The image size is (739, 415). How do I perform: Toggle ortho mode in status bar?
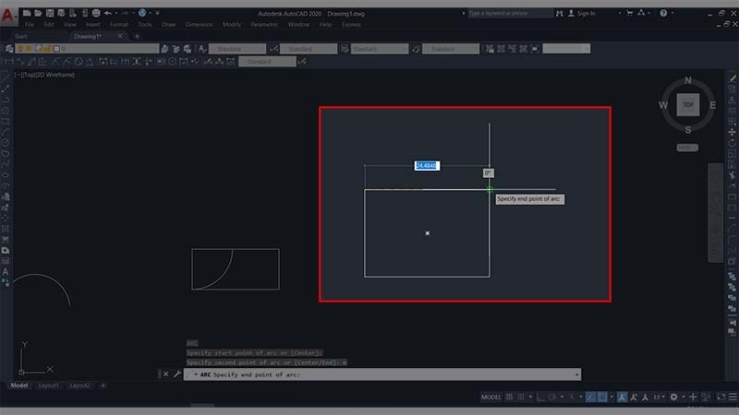[x=540, y=397]
